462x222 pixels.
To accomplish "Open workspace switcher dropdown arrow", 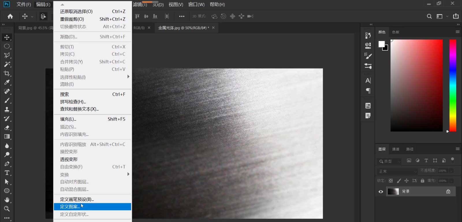I will pos(447,16).
